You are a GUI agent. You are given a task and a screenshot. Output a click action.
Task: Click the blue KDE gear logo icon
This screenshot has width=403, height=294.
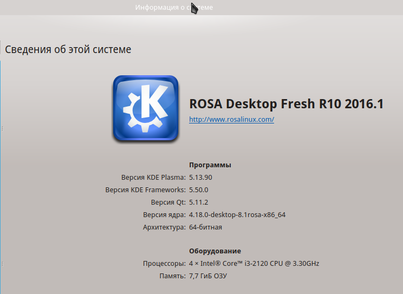pos(146,108)
